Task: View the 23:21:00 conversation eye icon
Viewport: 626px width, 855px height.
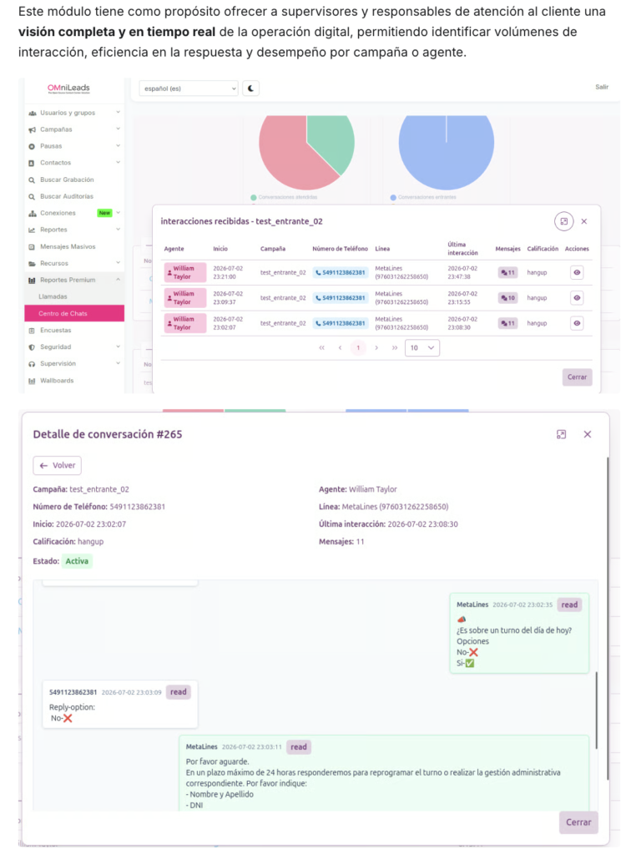Action: tap(577, 273)
